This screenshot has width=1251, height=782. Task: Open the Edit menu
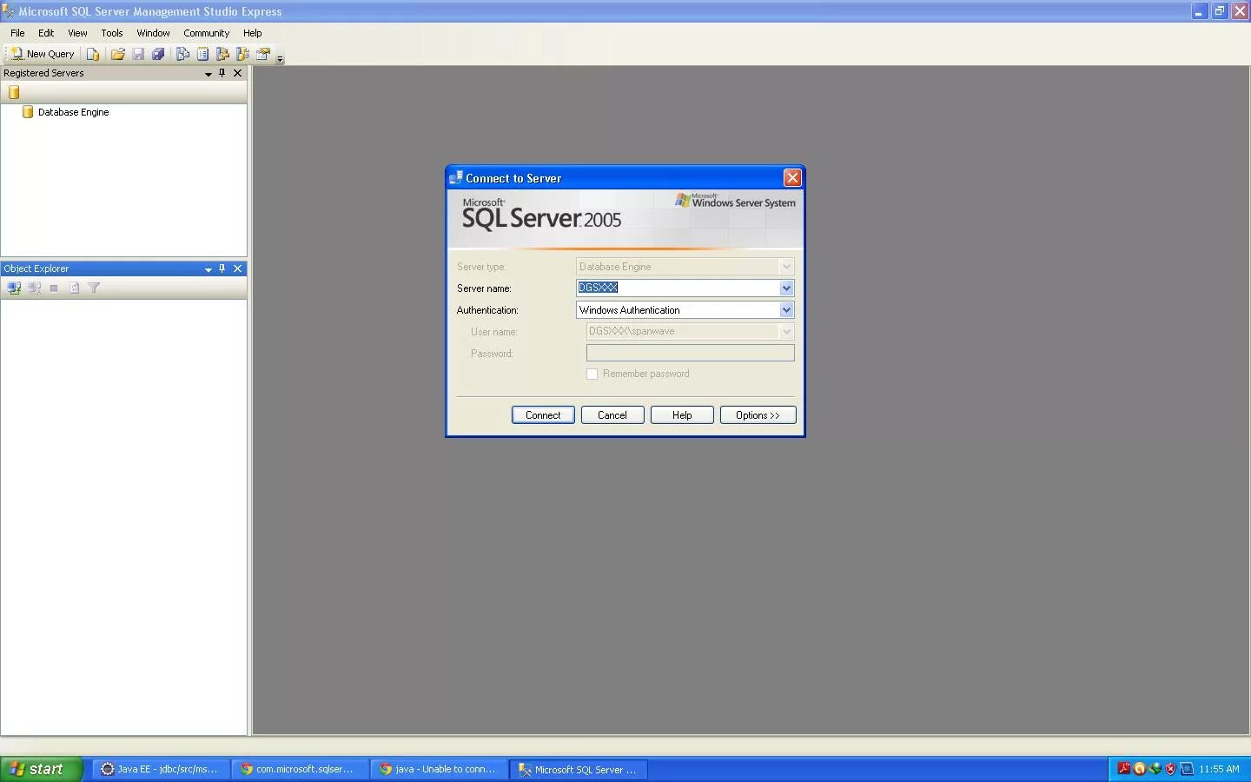pyautogui.click(x=46, y=33)
